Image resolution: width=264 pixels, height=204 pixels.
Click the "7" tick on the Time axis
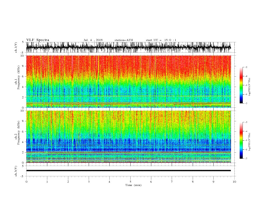pyautogui.click(x=172, y=182)
